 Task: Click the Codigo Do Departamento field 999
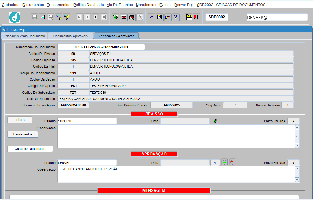[73, 73]
